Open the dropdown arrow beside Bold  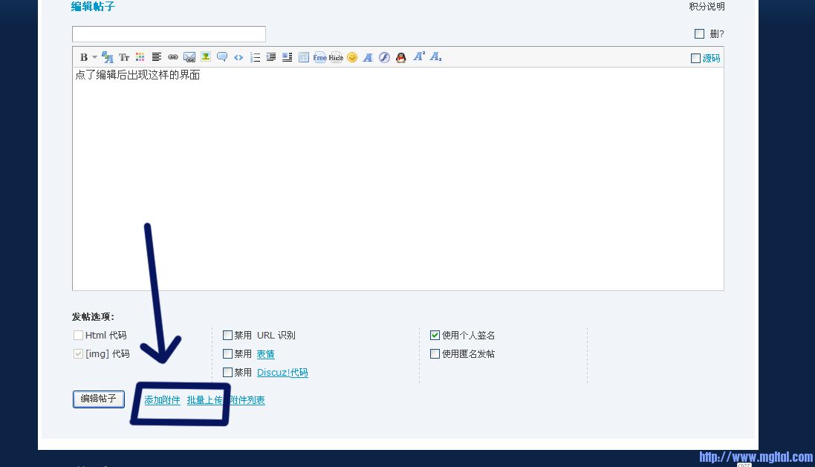click(94, 57)
